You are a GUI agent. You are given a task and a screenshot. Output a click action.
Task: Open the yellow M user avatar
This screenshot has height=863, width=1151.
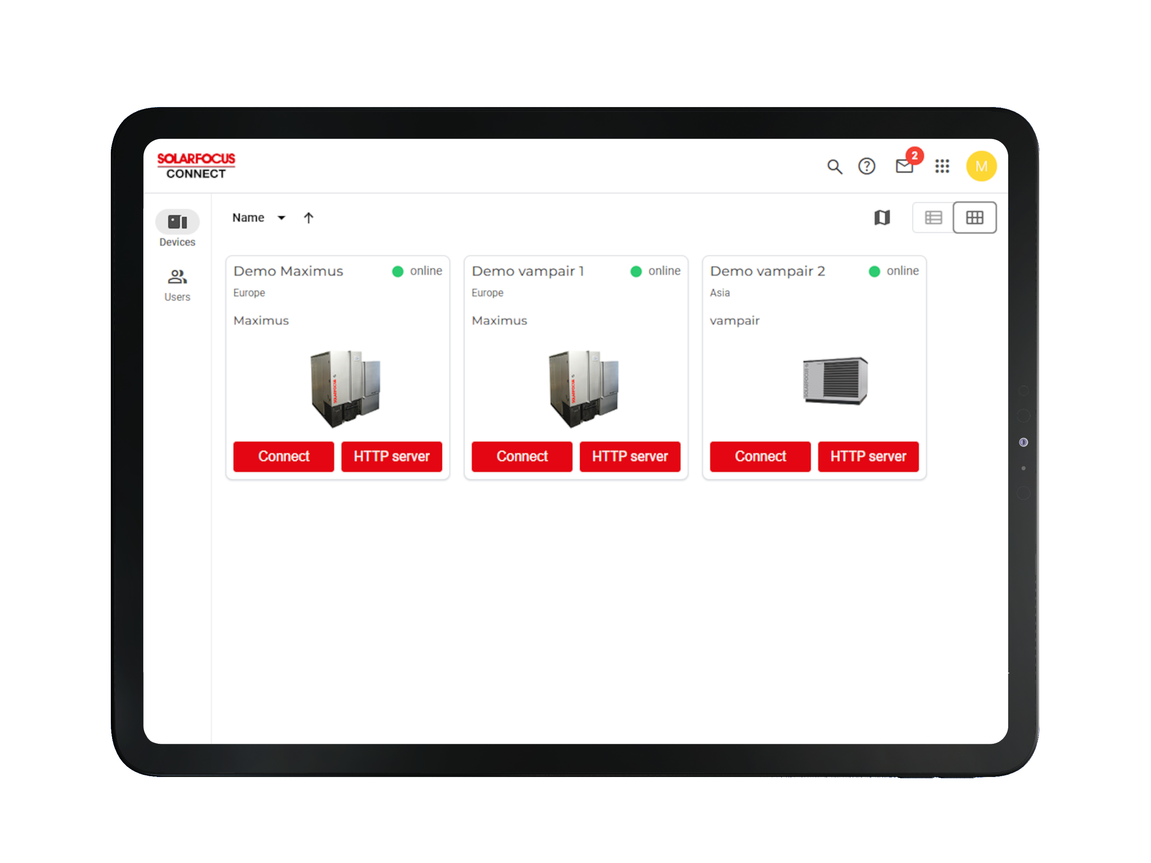(981, 166)
